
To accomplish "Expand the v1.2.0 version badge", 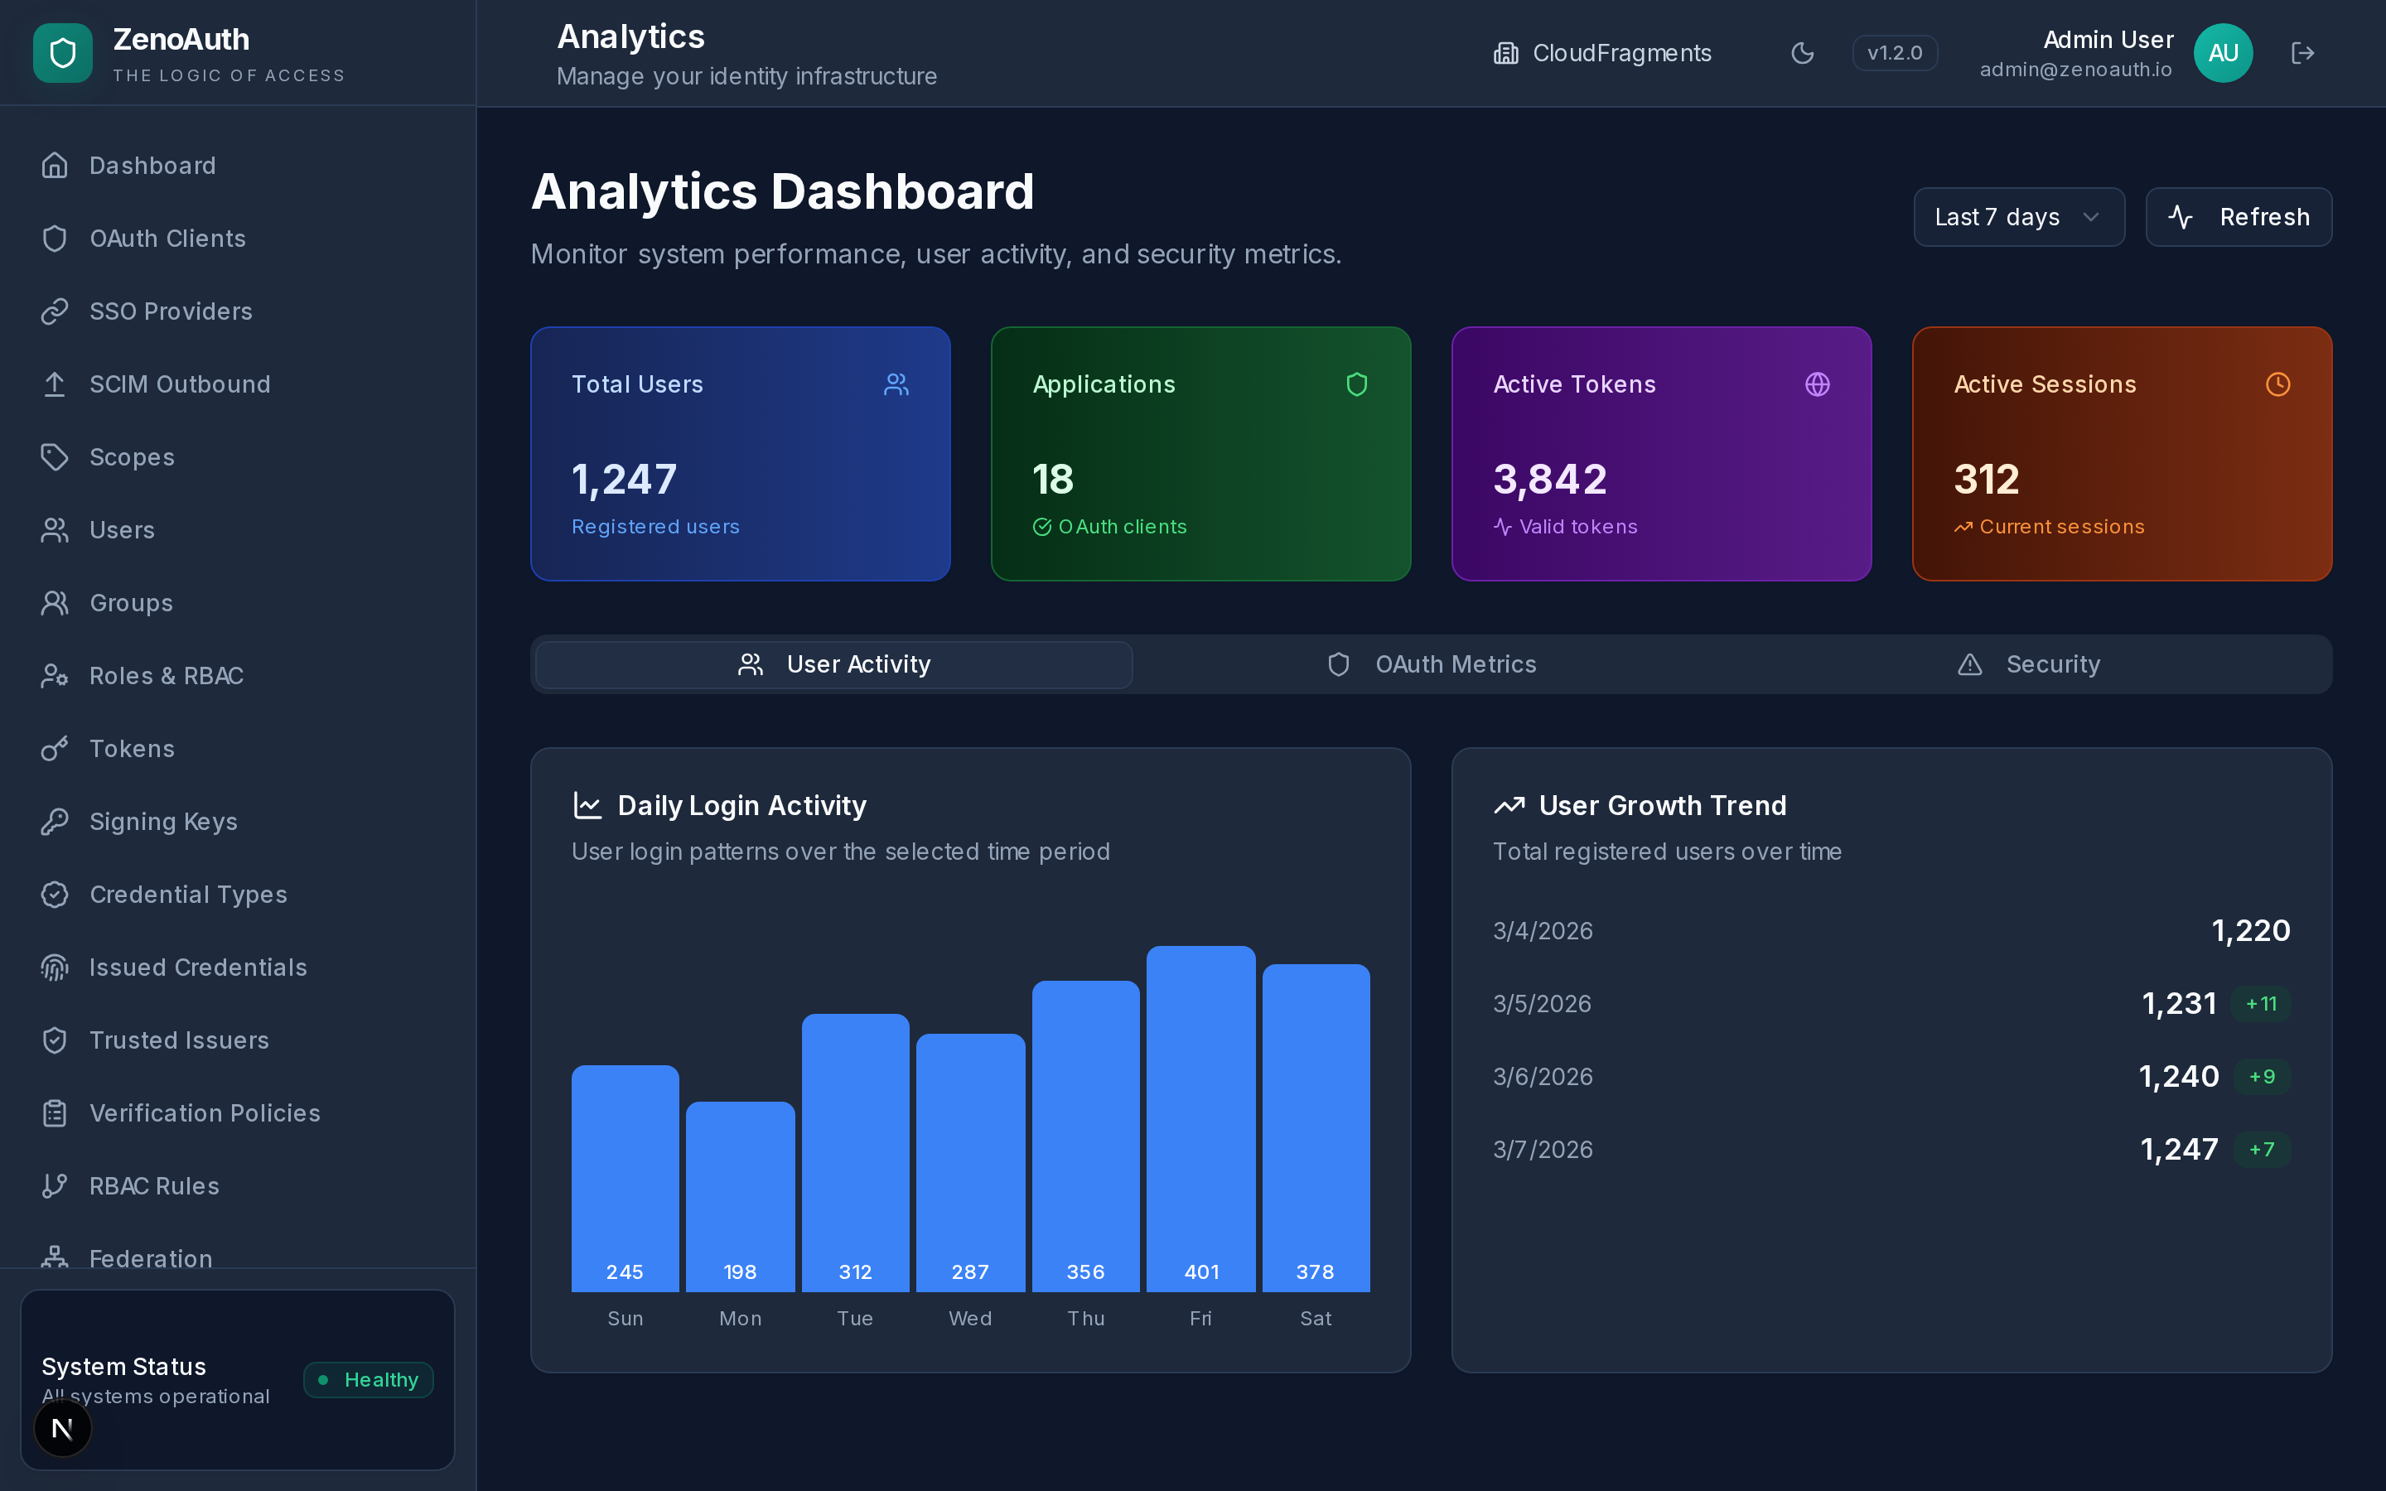I will (x=1893, y=52).
